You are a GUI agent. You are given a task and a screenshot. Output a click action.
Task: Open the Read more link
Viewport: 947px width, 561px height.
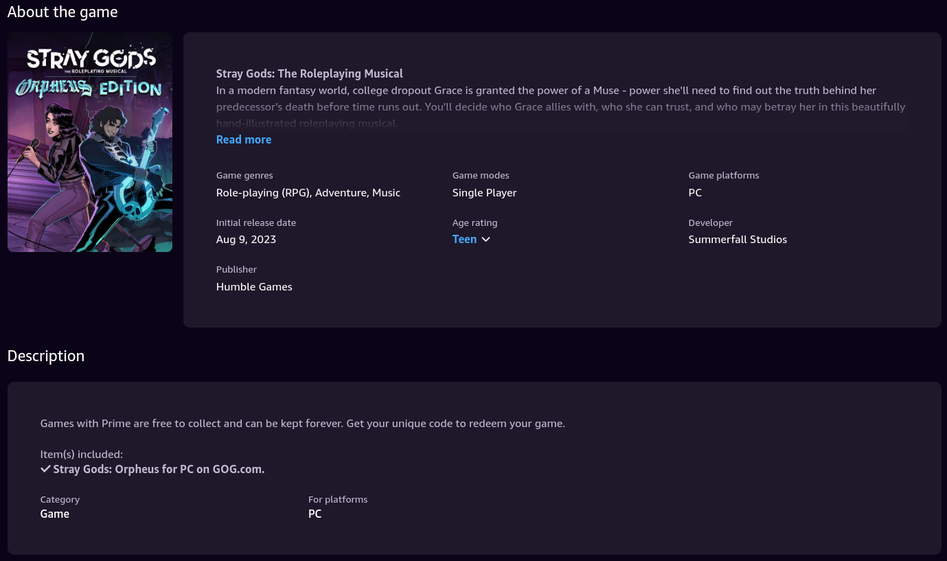243,139
